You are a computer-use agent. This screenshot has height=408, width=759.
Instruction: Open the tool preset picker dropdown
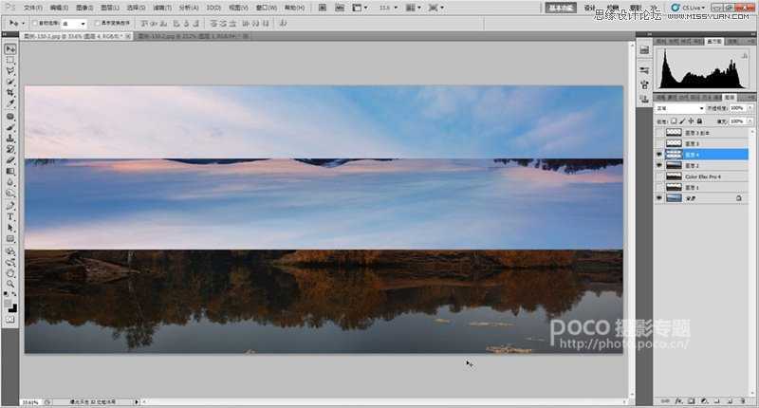(x=23, y=23)
